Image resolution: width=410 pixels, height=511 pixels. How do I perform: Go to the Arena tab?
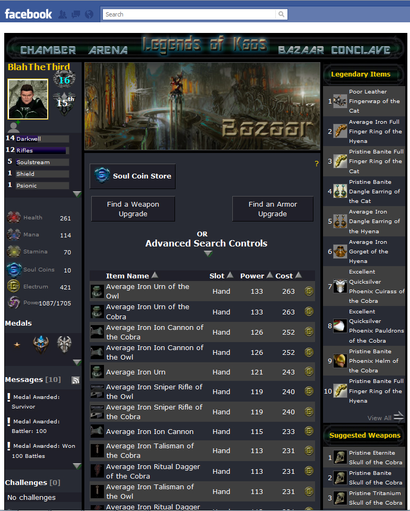point(108,50)
